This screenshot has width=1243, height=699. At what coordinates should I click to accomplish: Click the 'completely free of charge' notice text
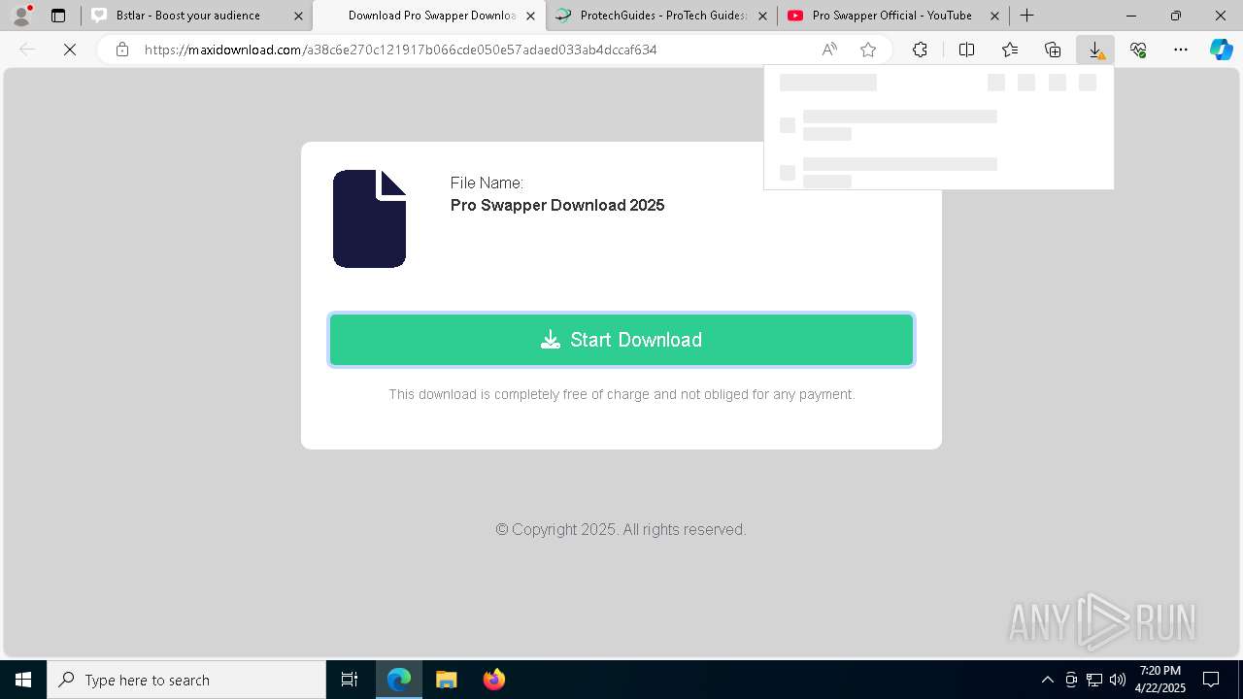point(621,394)
